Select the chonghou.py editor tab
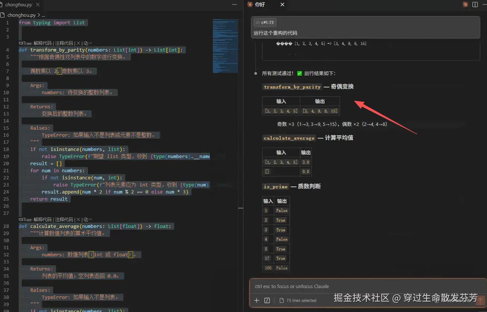 click(x=19, y=4)
